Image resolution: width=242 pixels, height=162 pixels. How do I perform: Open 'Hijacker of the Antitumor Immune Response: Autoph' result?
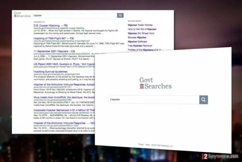click(64, 85)
